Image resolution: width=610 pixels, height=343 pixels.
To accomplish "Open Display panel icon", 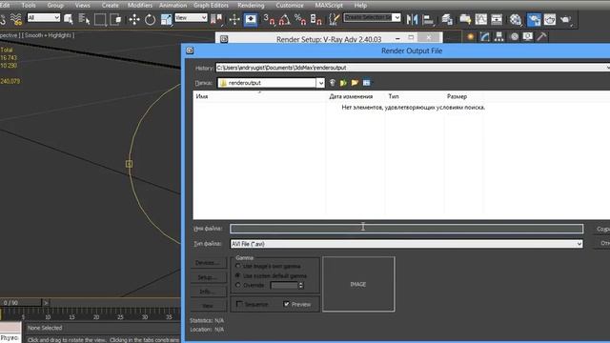I will 527,36.
